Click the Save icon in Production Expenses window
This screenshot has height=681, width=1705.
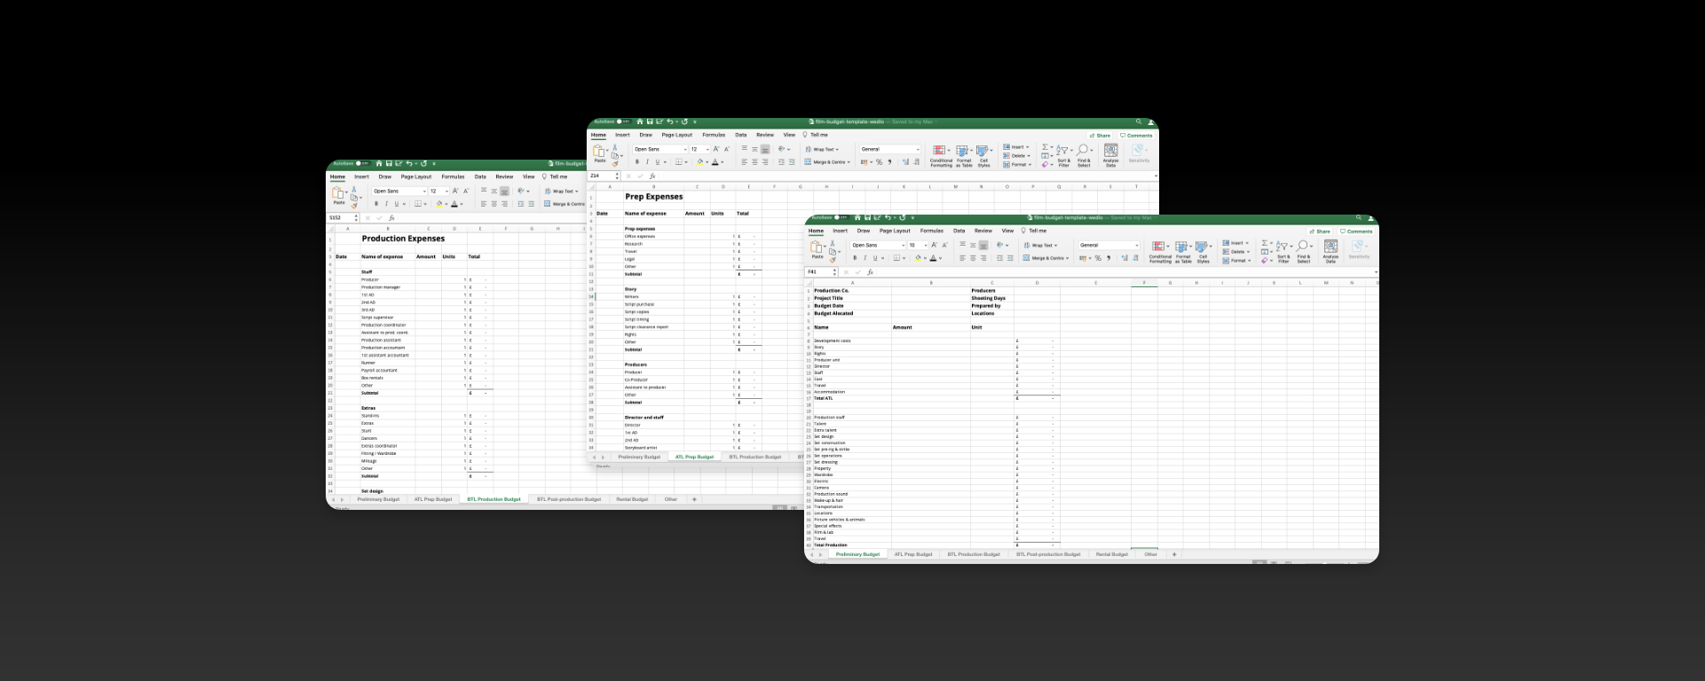tap(389, 163)
